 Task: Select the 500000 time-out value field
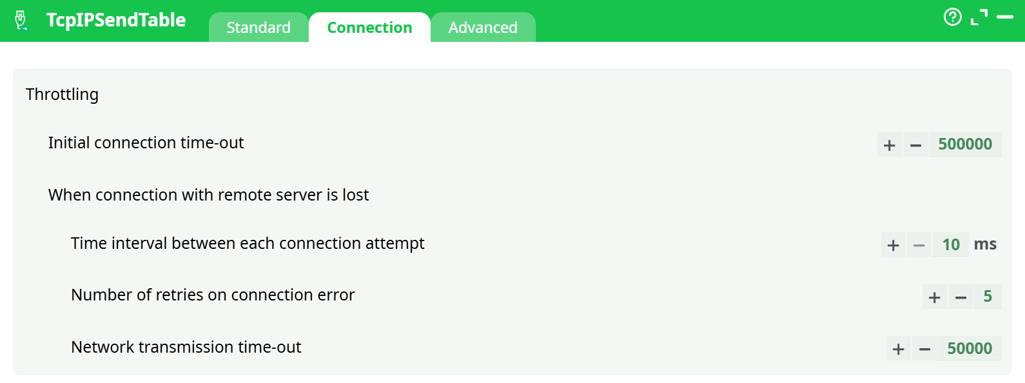coord(965,144)
